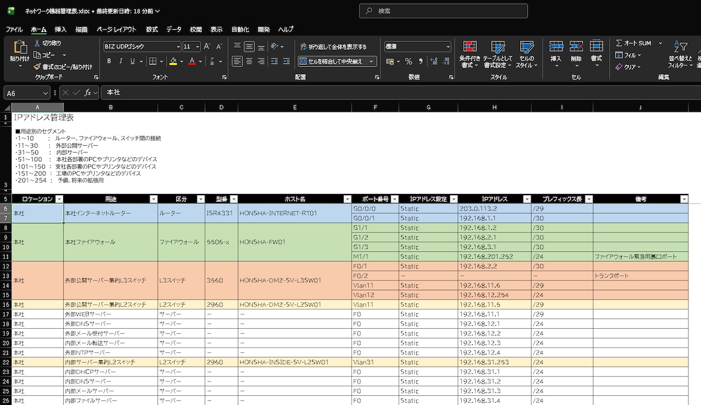Toggle bold formatting (B)

109,61
